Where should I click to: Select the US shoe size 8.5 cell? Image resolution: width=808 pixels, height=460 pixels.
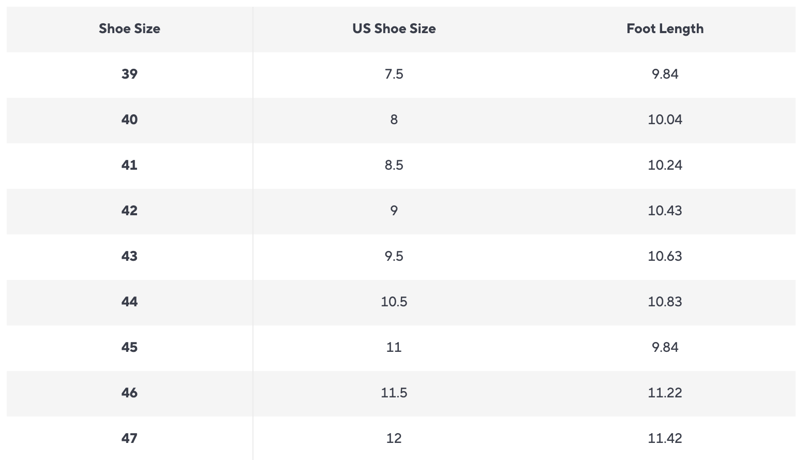click(394, 165)
